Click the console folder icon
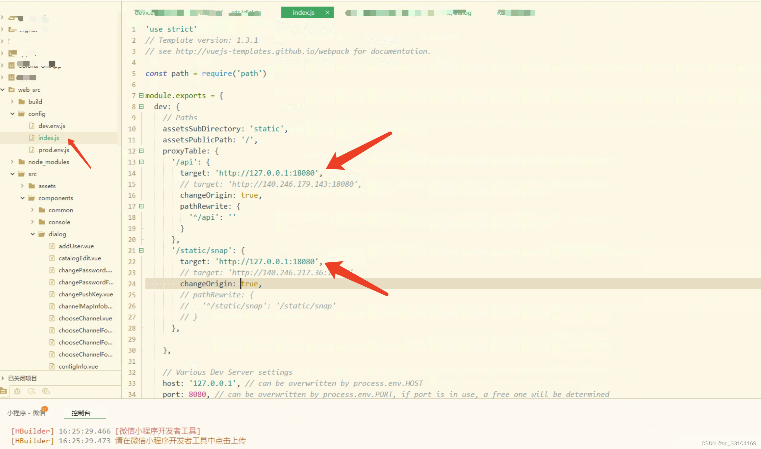The height and width of the screenshot is (449, 761). pos(42,222)
